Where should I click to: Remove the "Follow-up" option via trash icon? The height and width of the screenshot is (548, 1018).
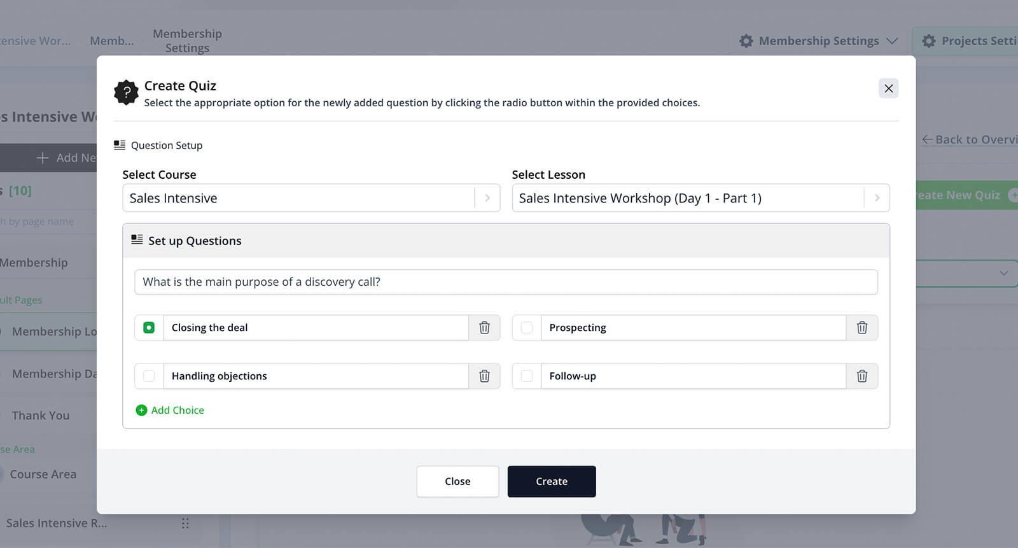tap(862, 376)
